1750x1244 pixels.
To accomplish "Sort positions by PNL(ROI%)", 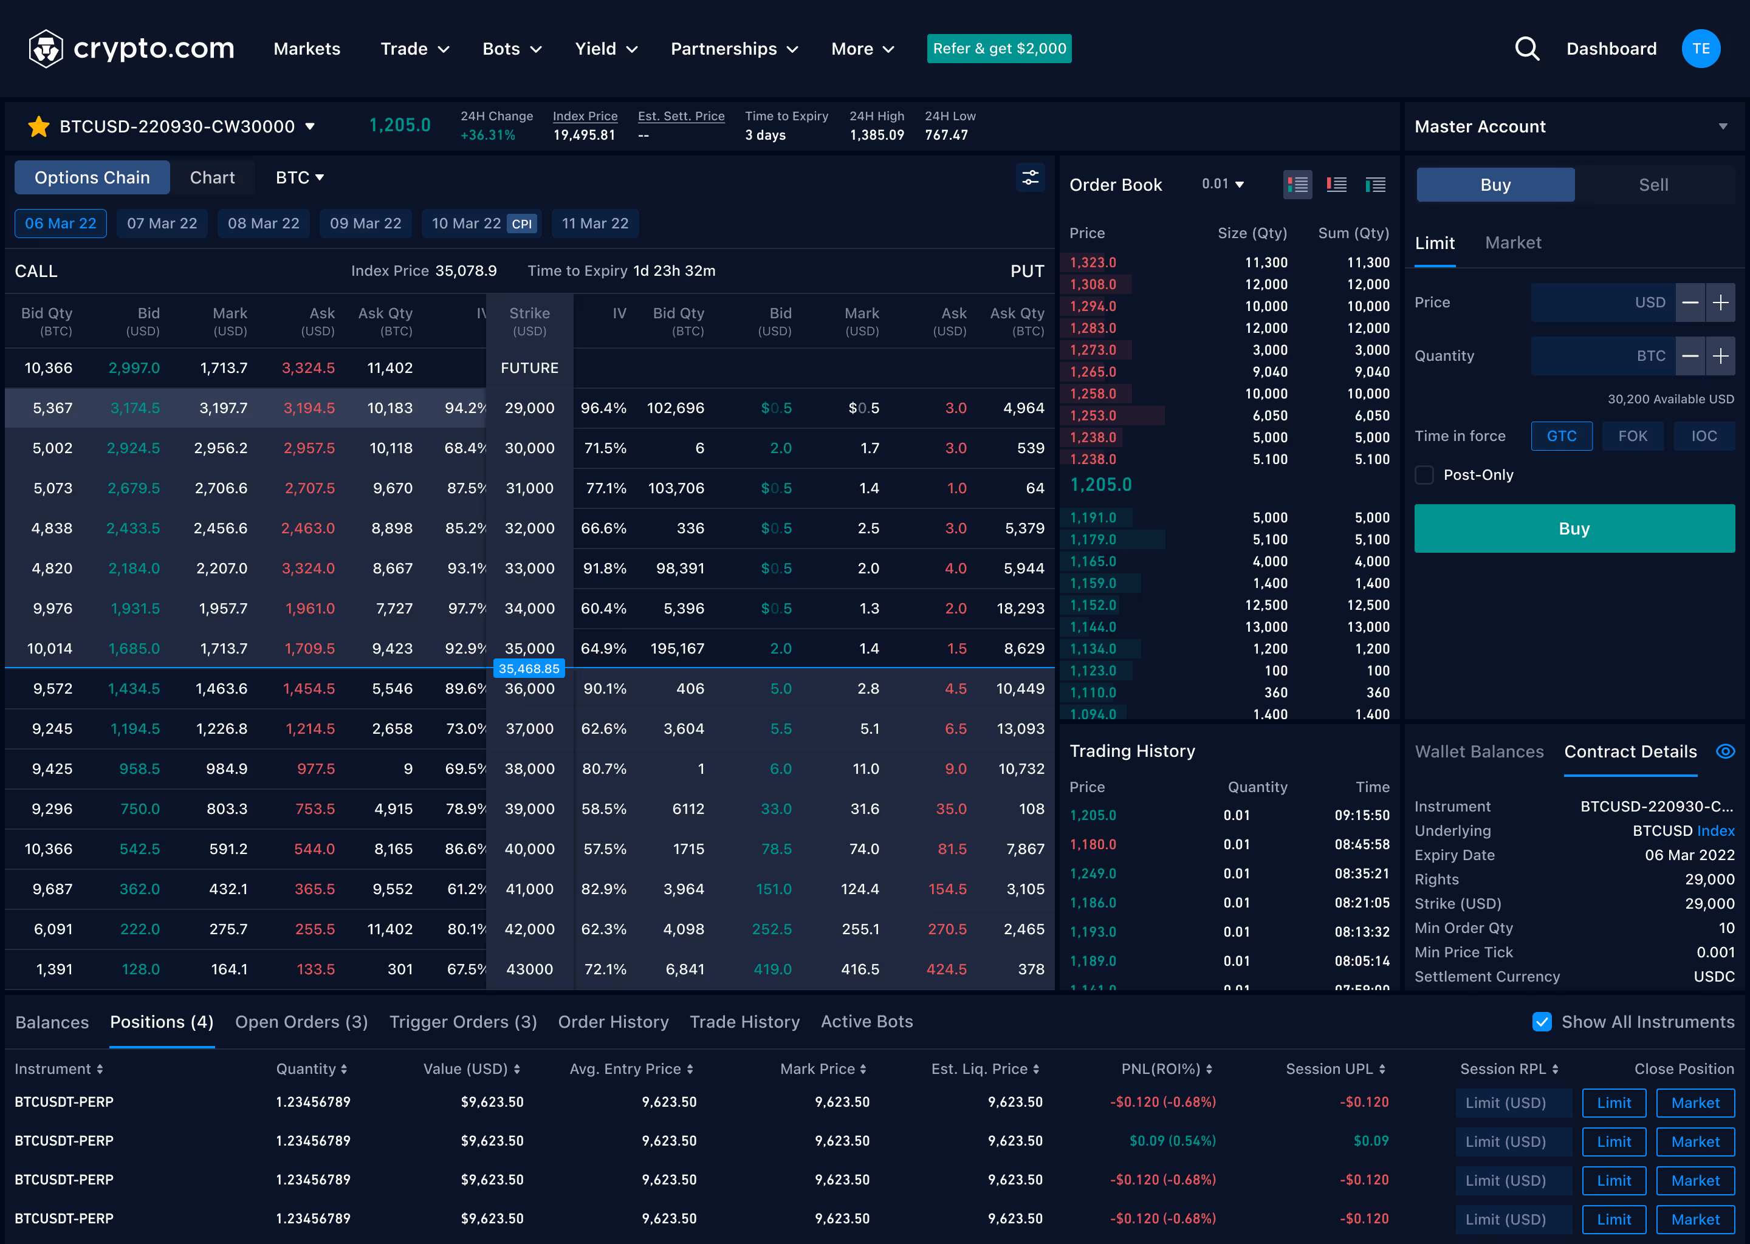I will [1167, 1068].
